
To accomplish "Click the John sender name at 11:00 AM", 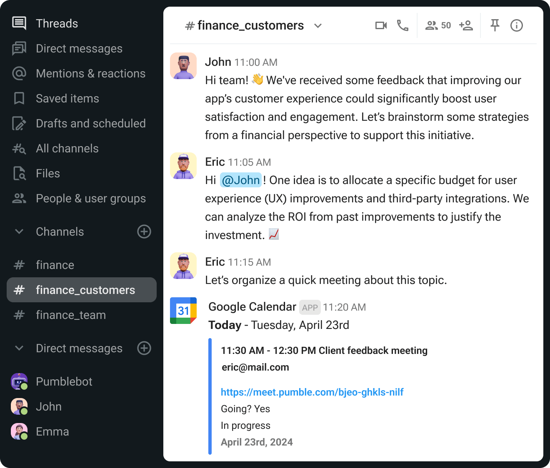I will 218,62.
